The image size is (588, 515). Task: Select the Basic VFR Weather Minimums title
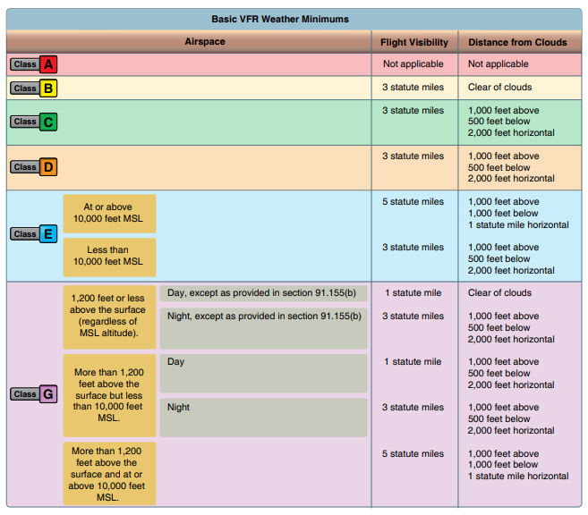pos(280,19)
